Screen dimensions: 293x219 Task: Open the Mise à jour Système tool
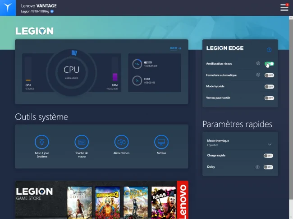pyautogui.click(x=42, y=142)
